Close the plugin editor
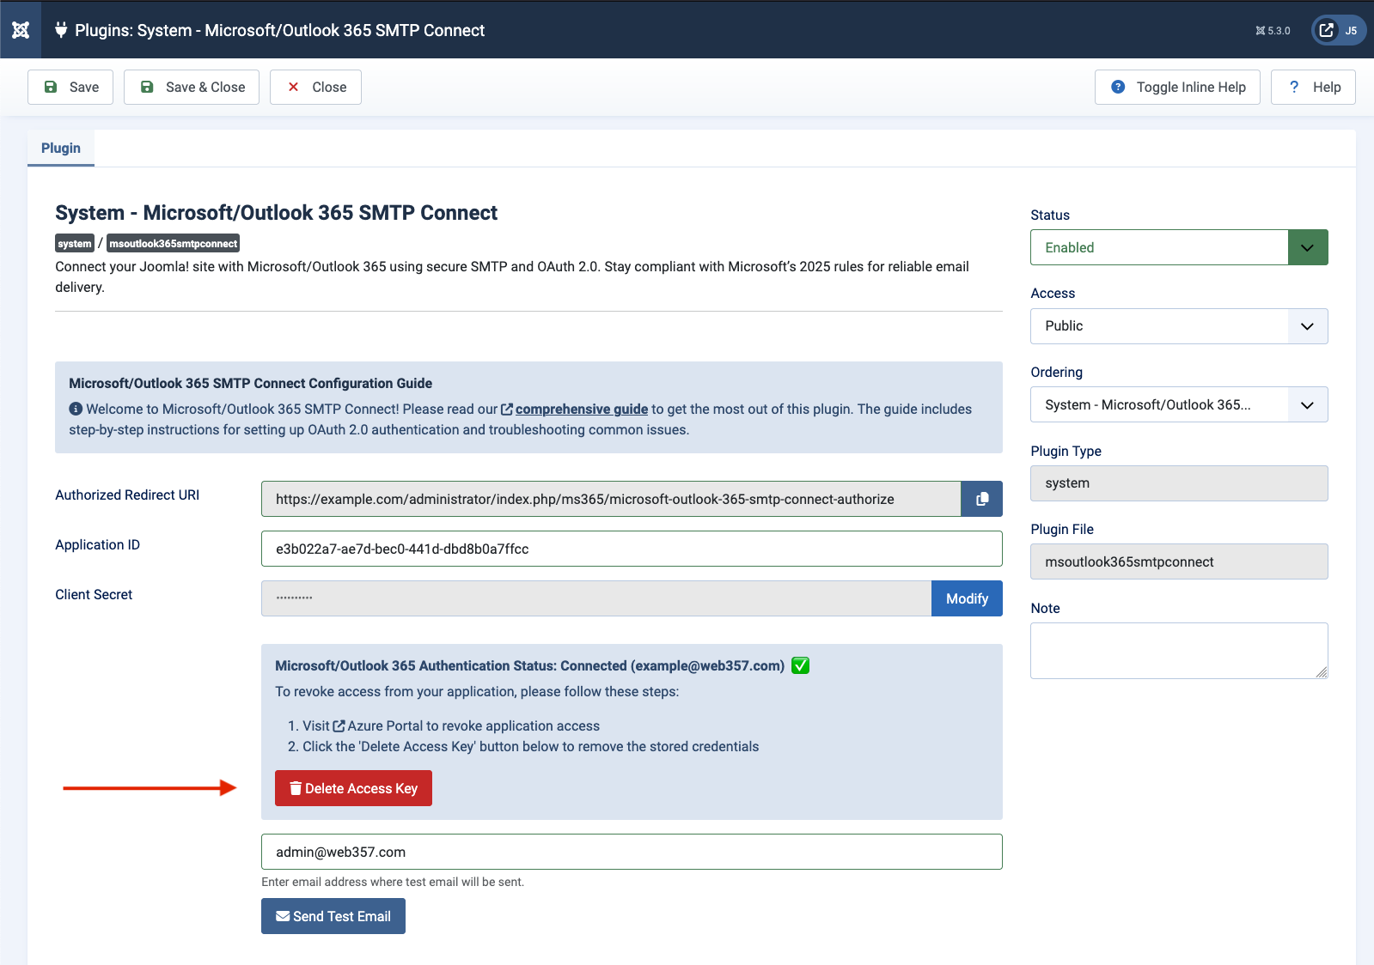This screenshot has height=965, width=1374. (315, 87)
